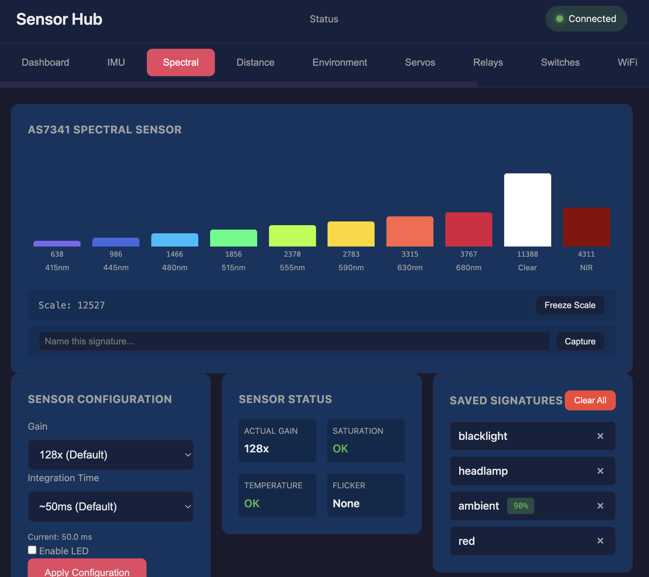Screen dimensions: 649x577
Task: Remove the red saved signature
Action: click(600, 541)
